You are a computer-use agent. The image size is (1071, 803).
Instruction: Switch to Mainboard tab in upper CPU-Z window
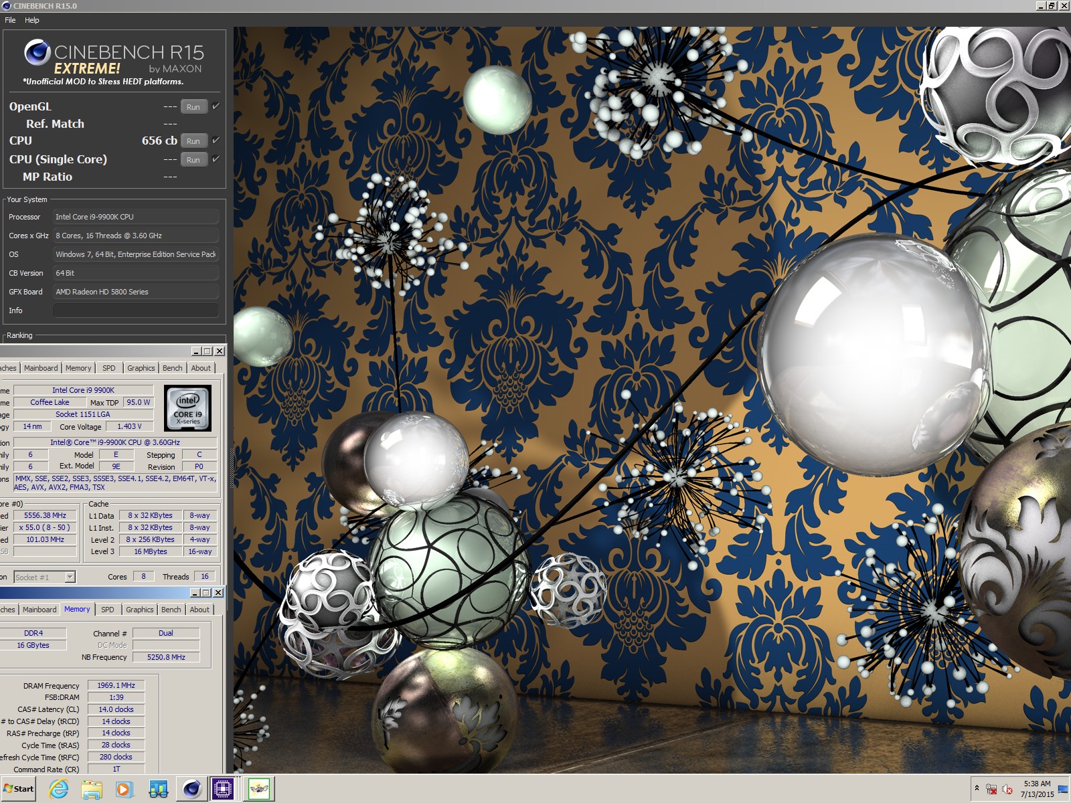coord(41,368)
